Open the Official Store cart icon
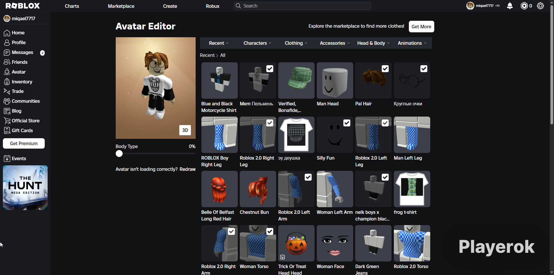 coord(7,121)
